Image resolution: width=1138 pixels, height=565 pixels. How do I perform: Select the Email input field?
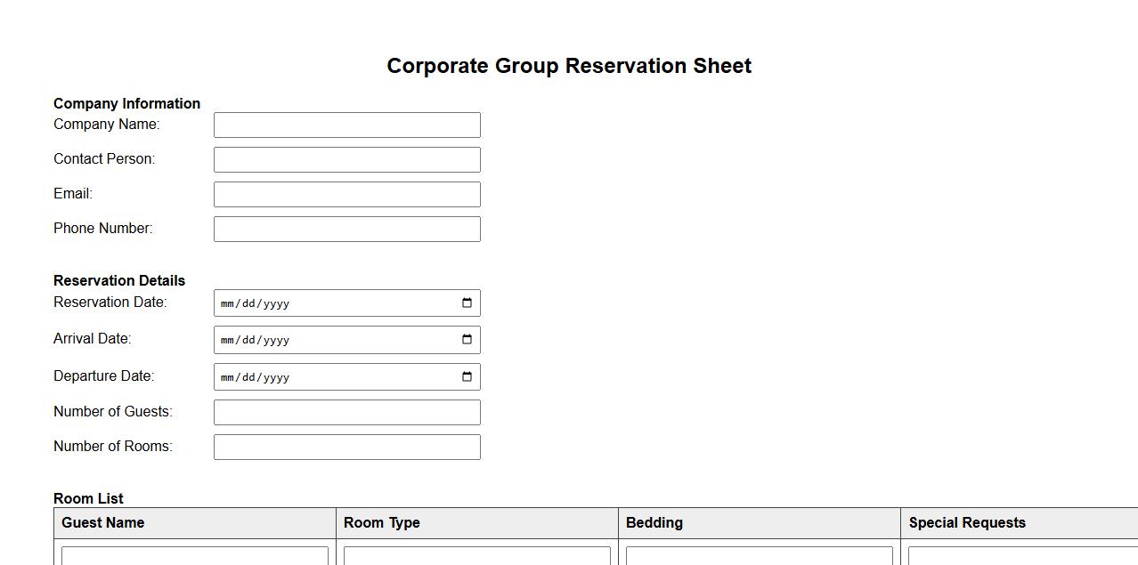pos(346,195)
